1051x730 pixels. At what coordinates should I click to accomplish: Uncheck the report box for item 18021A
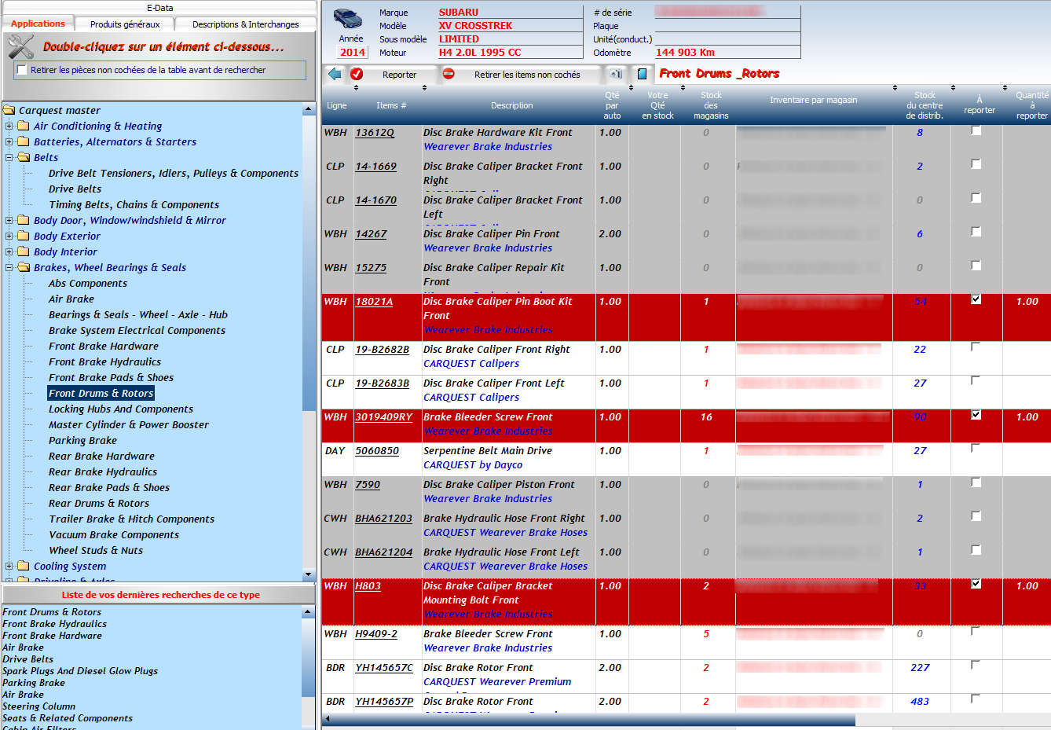coord(976,299)
